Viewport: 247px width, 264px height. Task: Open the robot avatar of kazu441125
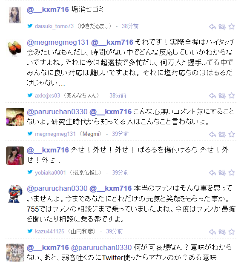(15, 194)
